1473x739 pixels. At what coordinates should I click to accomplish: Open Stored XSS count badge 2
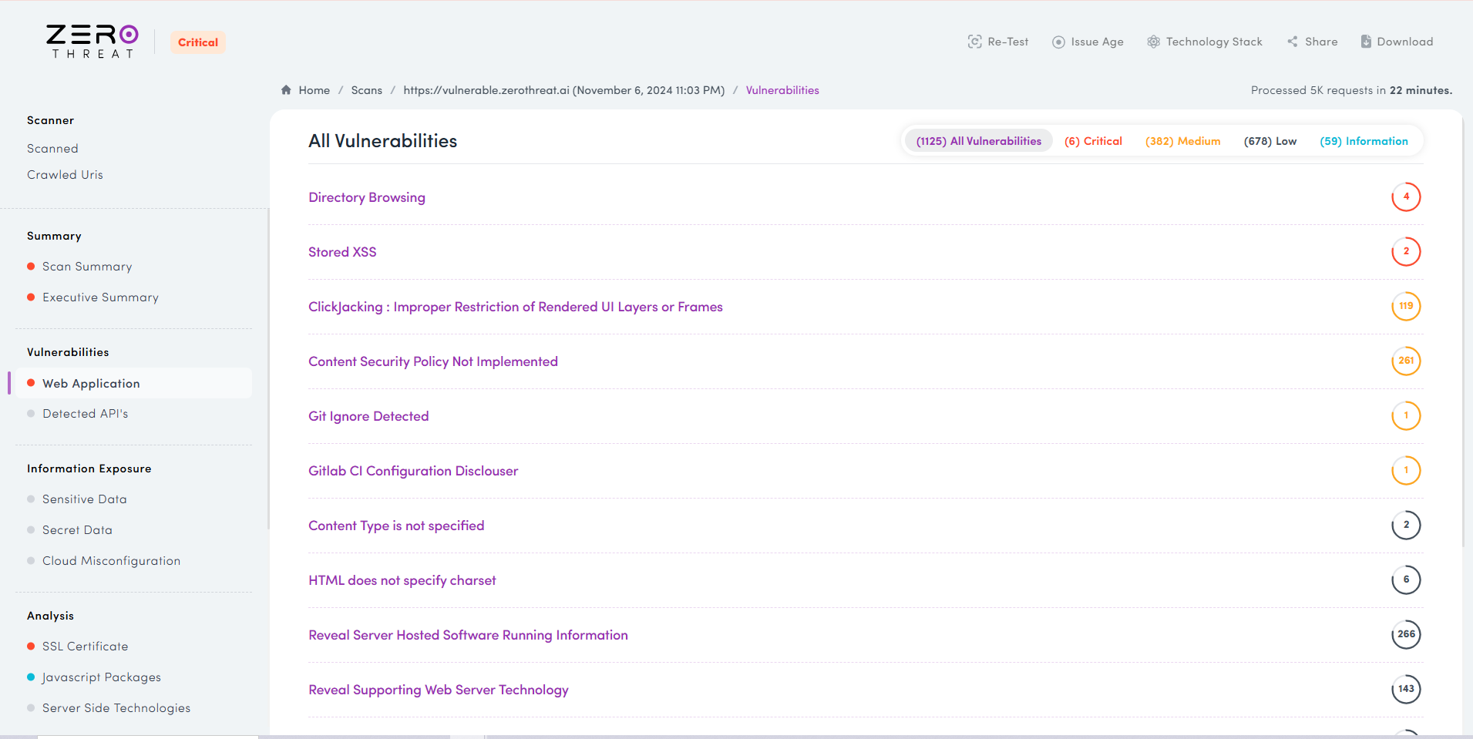pyautogui.click(x=1406, y=251)
